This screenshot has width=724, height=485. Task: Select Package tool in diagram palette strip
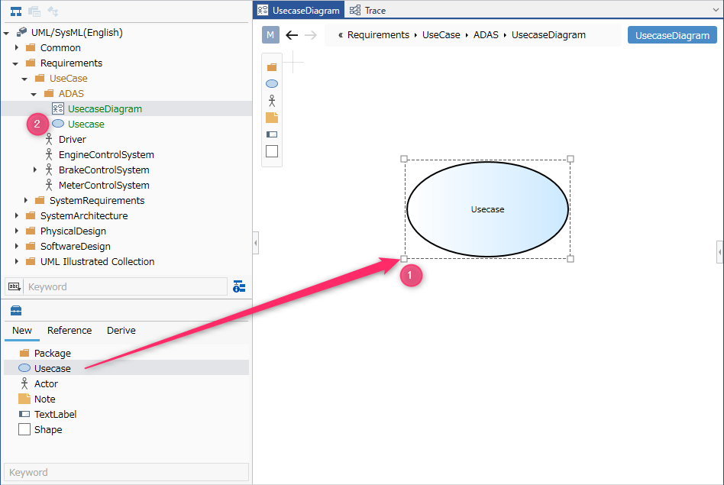(272, 67)
